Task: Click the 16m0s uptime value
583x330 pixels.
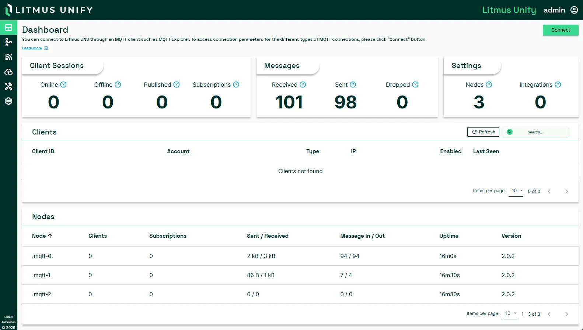Action: click(448, 256)
